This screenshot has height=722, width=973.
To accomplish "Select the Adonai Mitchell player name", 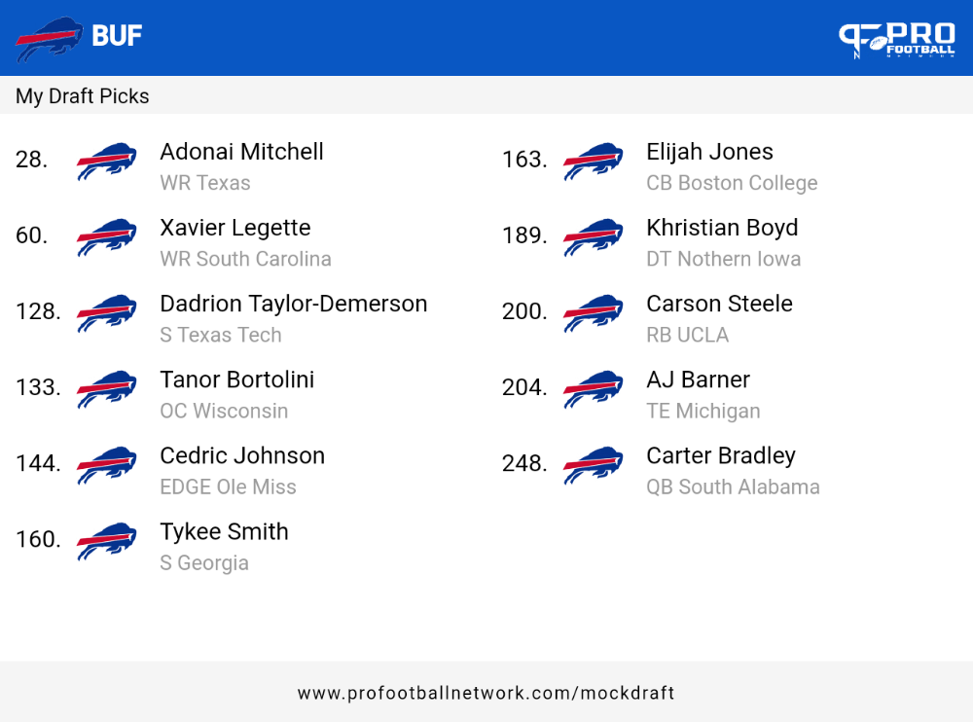I will (241, 152).
